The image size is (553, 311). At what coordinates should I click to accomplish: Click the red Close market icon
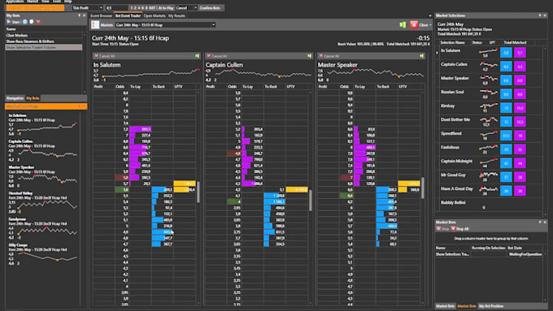[x=414, y=24]
